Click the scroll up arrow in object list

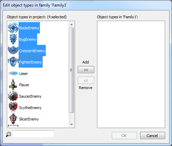point(72,25)
